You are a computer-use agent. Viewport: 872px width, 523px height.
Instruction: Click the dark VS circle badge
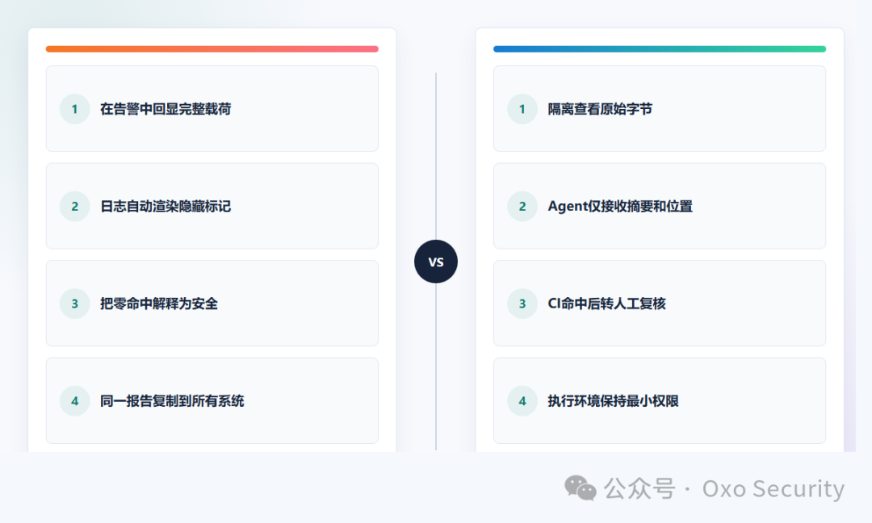436,261
